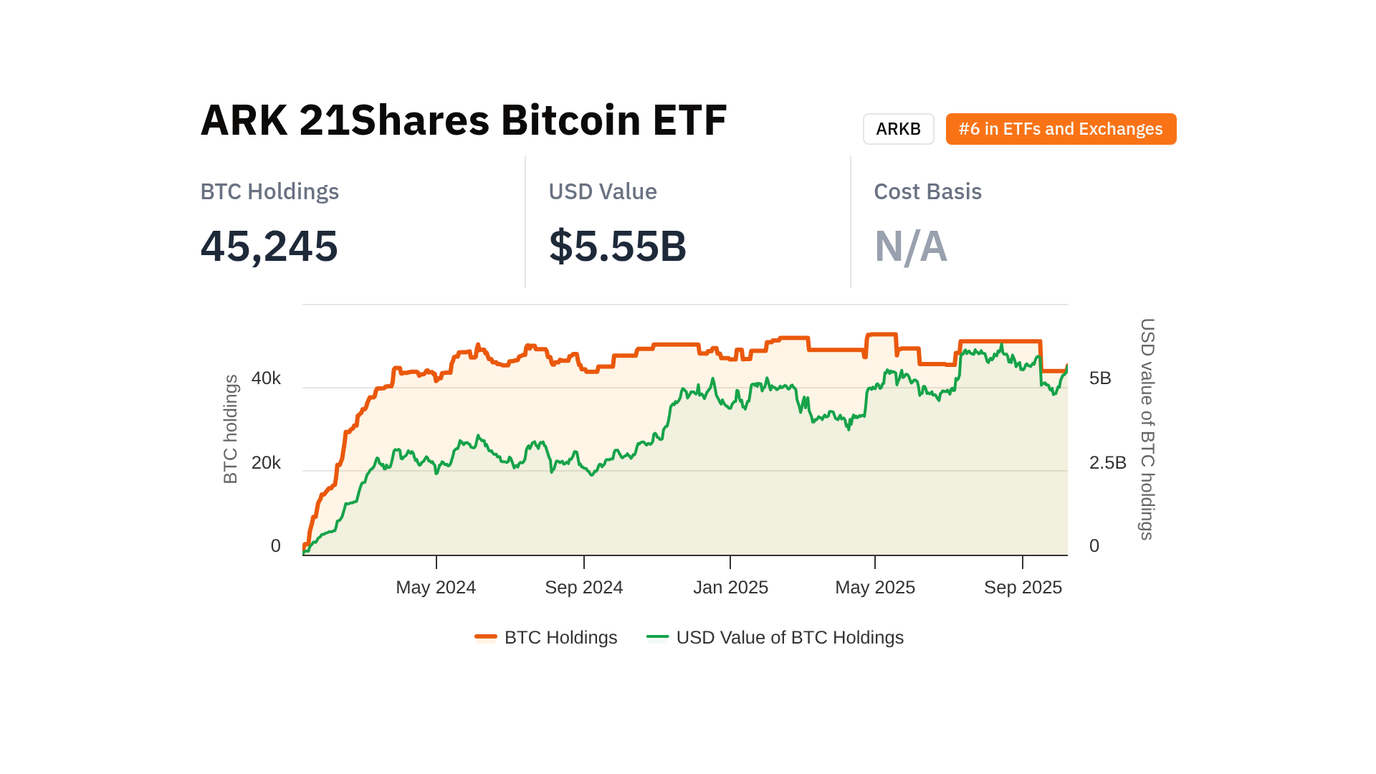
Task: Toggle the BTC Holdings legend series
Action: point(546,637)
